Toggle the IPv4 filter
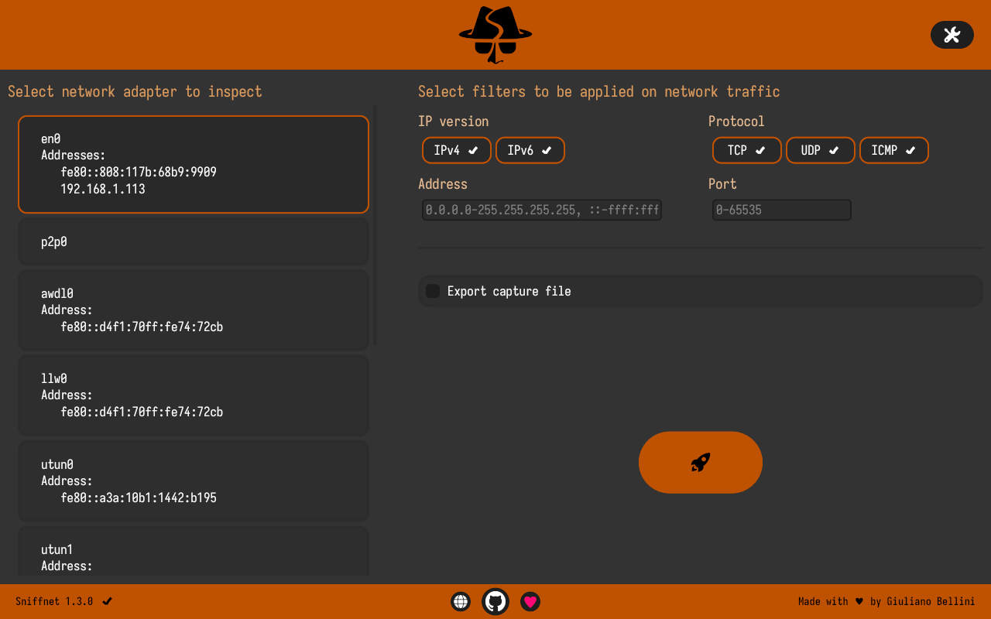The image size is (991, 619). [456, 150]
